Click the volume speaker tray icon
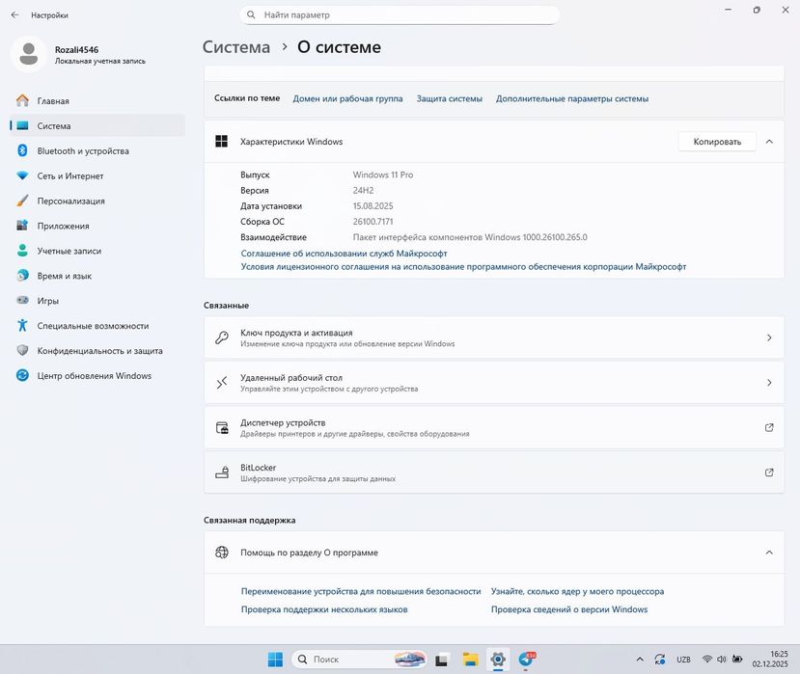 [x=722, y=660]
